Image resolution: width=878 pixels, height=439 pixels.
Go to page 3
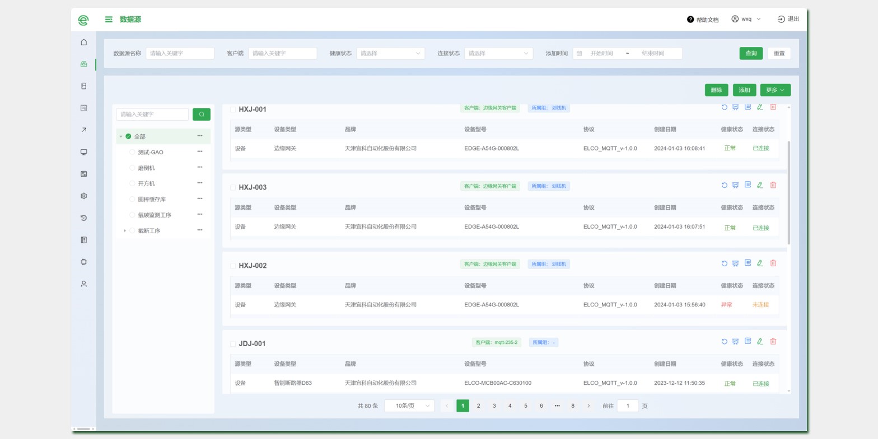pos(494,406)
